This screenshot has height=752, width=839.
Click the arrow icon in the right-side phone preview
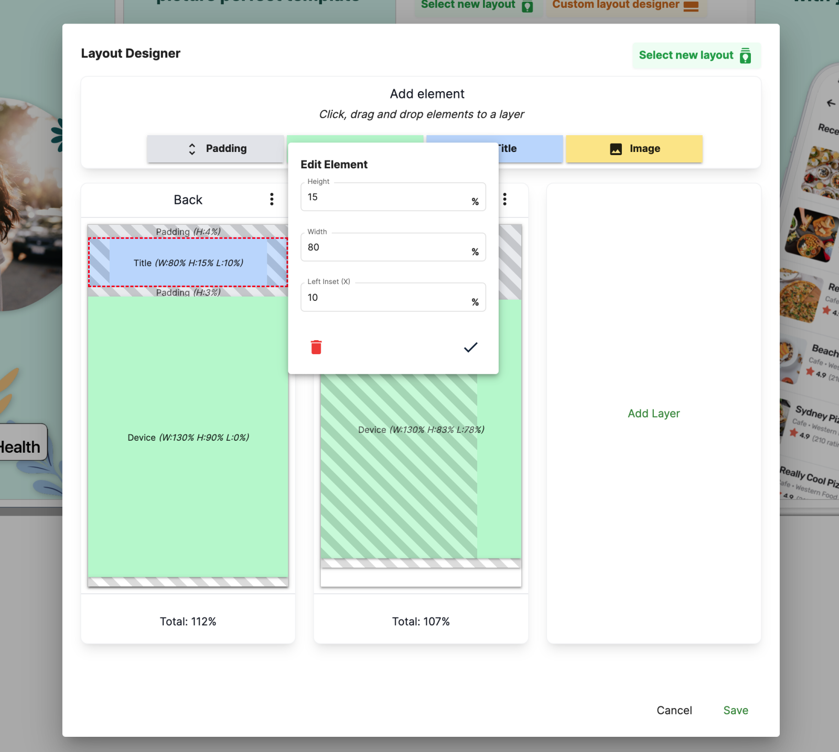[x=830, y=103]
